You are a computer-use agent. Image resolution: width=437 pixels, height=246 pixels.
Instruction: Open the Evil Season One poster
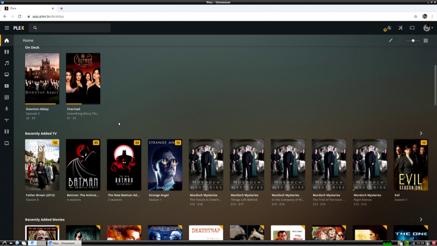(x=411, y=164)
